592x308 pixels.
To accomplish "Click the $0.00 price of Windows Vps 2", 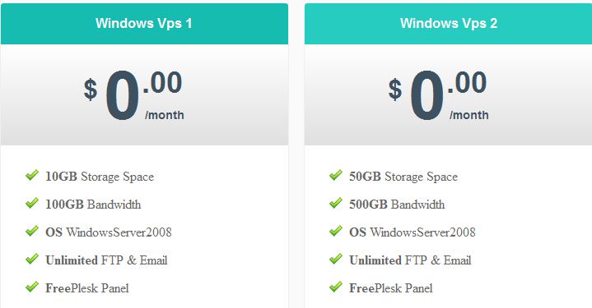I will coord(438,95).
